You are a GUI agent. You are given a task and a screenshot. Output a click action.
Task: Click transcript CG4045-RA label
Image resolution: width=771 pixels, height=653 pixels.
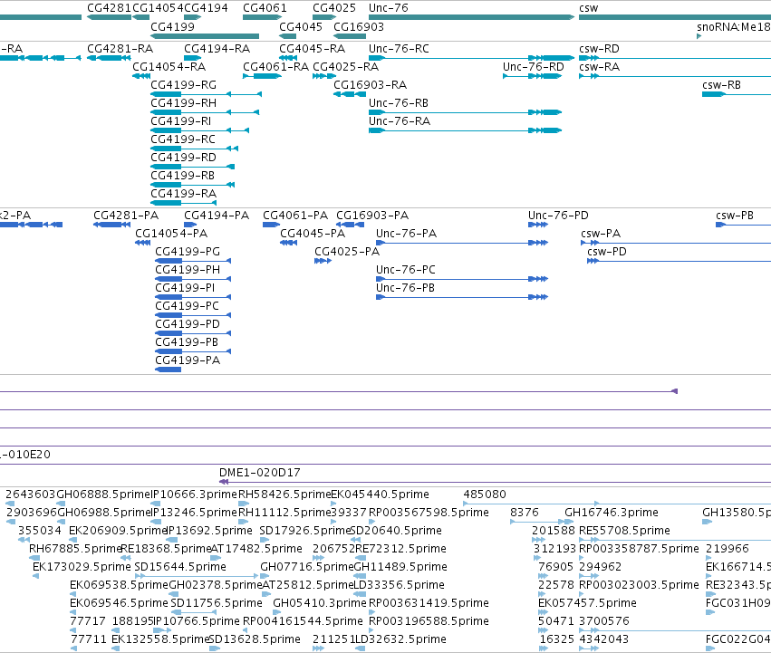[313, 49]
